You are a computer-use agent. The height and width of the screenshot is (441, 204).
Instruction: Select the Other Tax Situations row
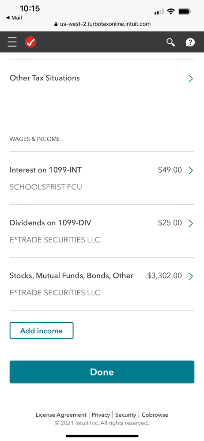pos(102,78)
